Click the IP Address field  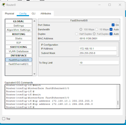point(98,48)
